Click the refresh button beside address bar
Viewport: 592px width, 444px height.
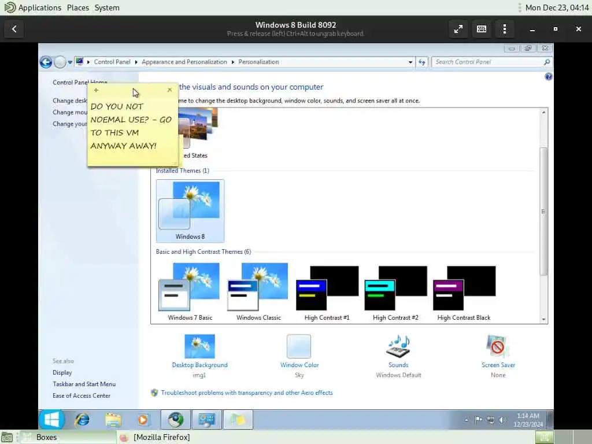click(x=421, y=62)
